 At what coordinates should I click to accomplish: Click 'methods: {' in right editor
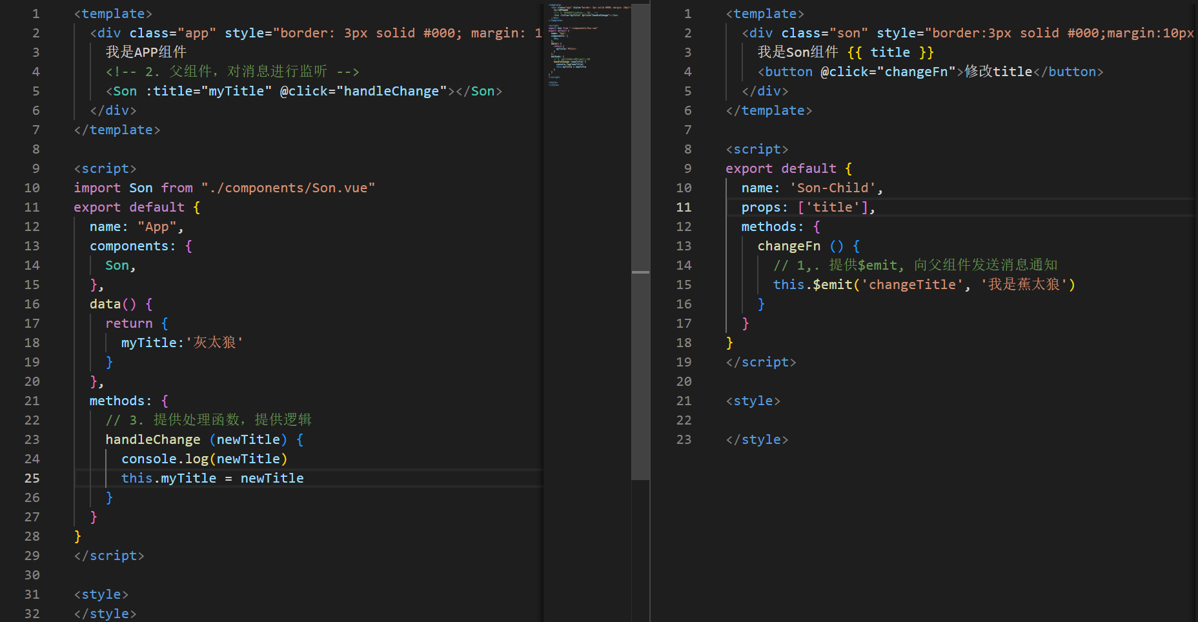[781, 226]
